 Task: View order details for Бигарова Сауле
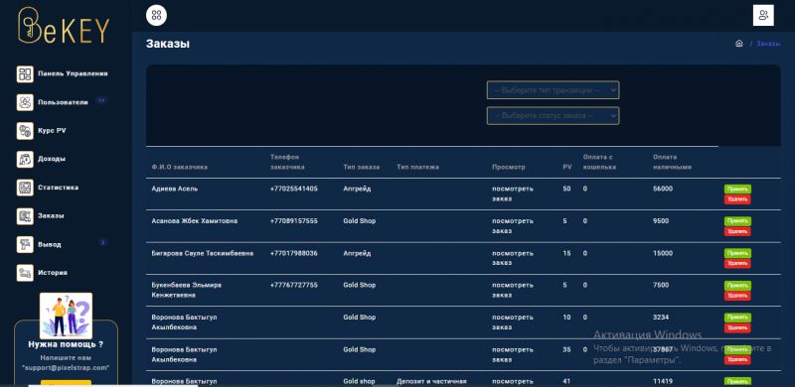513,258
